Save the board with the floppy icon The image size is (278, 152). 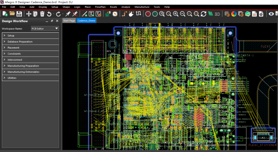point(19,14)
